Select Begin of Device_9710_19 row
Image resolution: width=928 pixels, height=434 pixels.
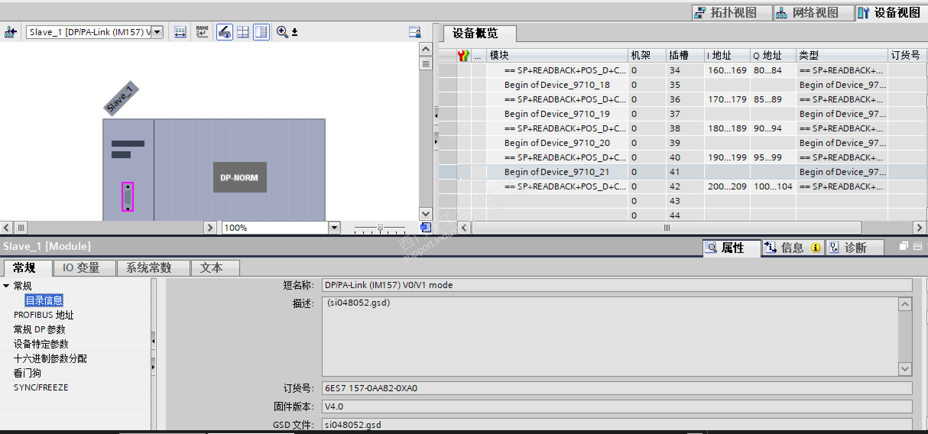point(556,114)
